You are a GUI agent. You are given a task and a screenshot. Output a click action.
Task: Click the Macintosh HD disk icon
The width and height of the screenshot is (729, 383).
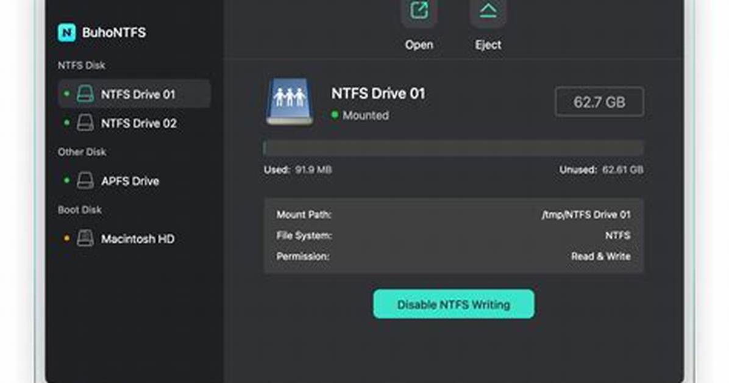pos(85,238)
